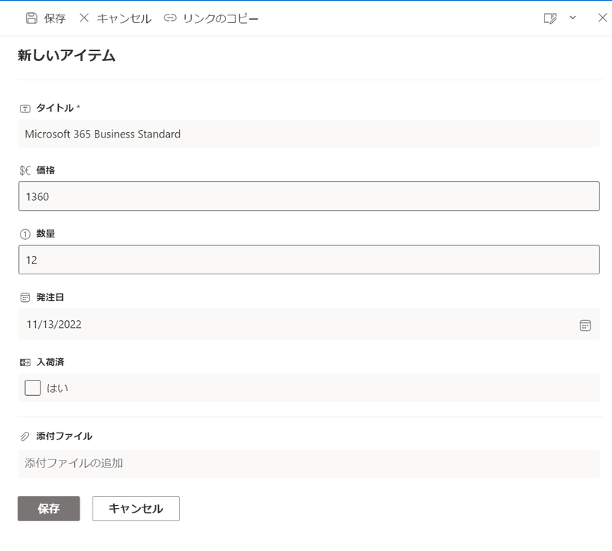Viewport: 612px width, 551px height.
Task: Click the save disk icon in top toolbar
Action: tap(31, 18)
